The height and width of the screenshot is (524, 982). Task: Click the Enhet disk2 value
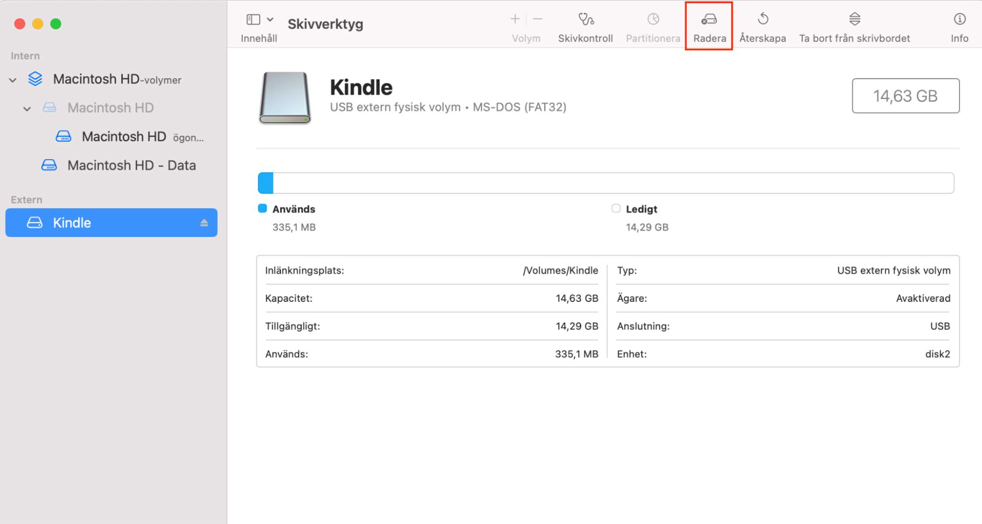938,354
